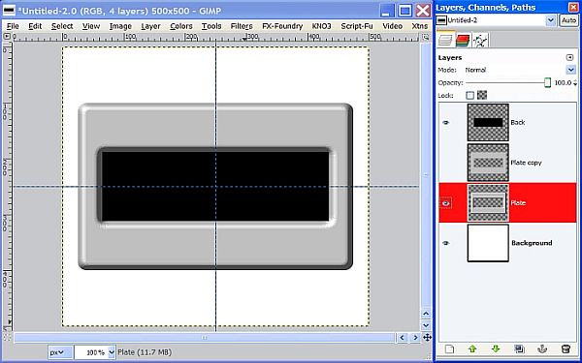The height and width of the screenshot is (363, 582).
Task: Raise the selected layer with up arrow
Action: pos(472,348)
